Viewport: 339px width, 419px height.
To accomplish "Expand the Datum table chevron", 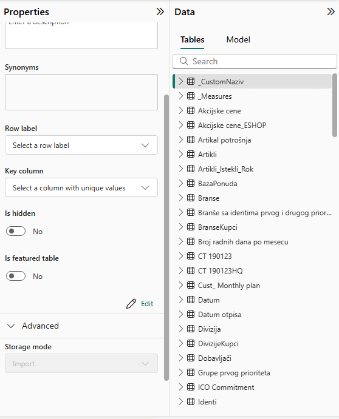I will coord(181,300).
